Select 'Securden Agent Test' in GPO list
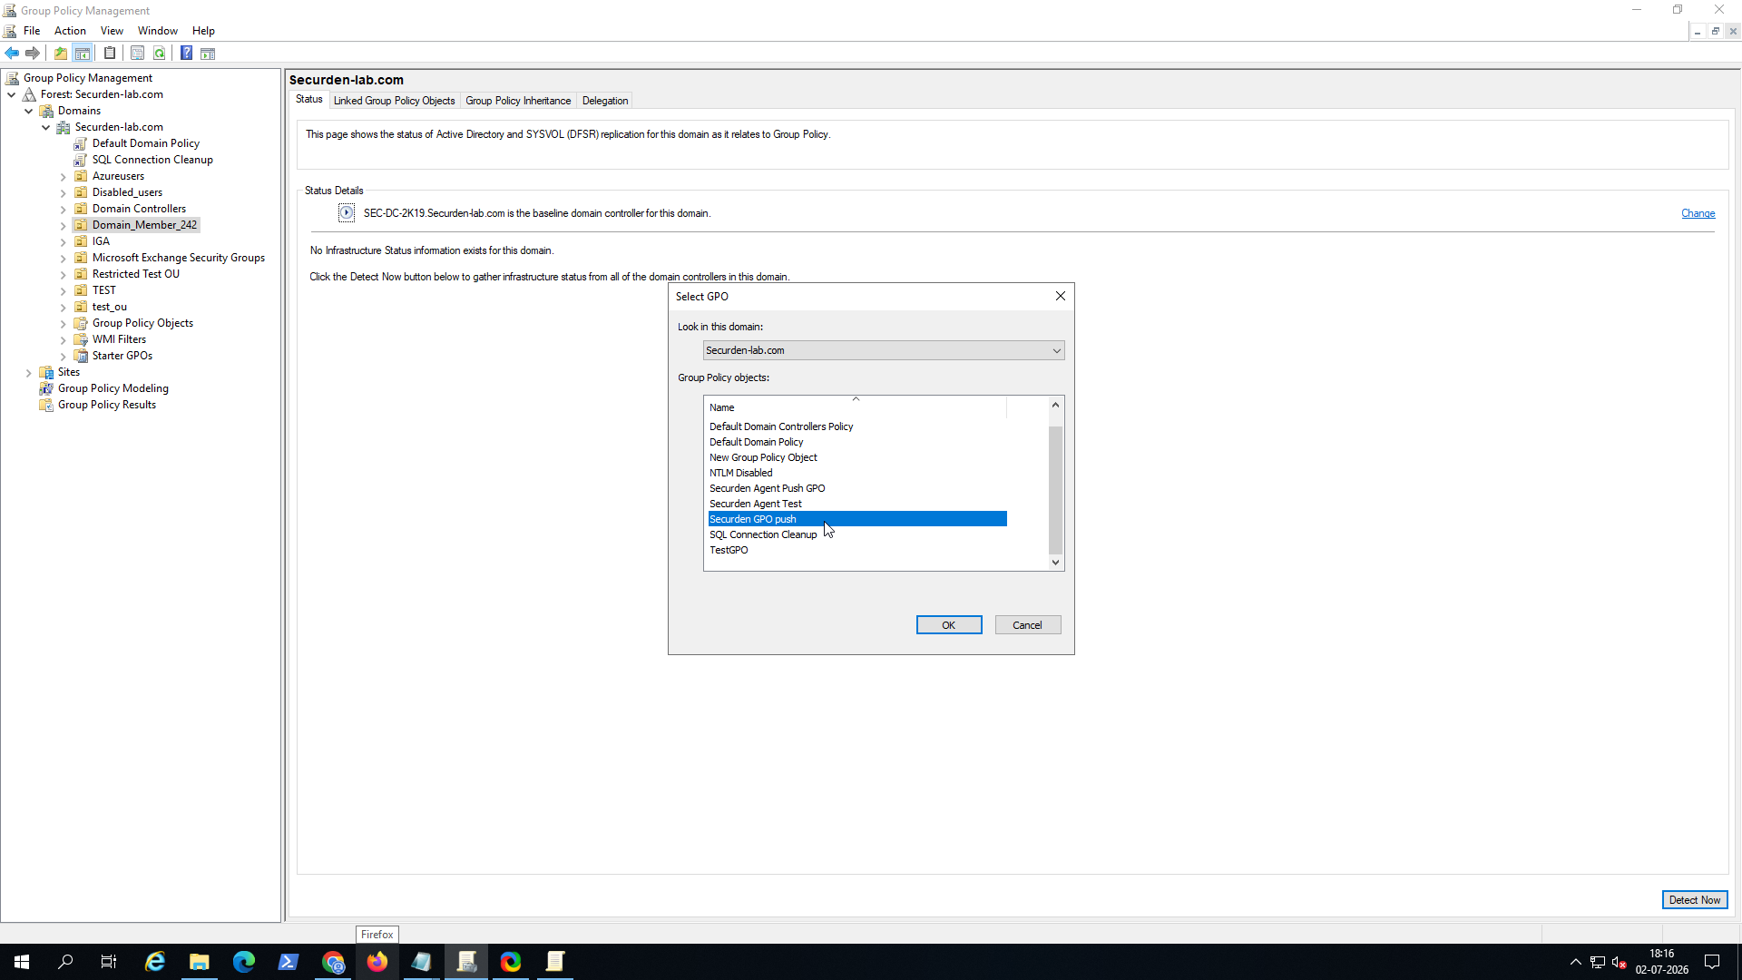1742x980 pixels. tap(756, 504)
